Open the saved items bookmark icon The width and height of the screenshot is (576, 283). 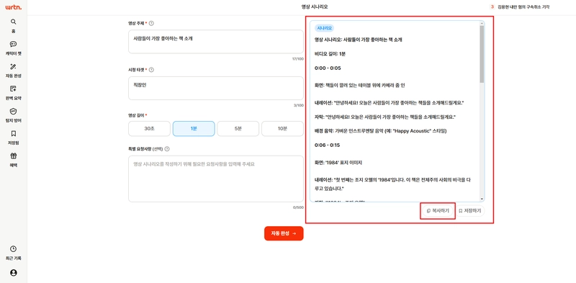(14, 133)
